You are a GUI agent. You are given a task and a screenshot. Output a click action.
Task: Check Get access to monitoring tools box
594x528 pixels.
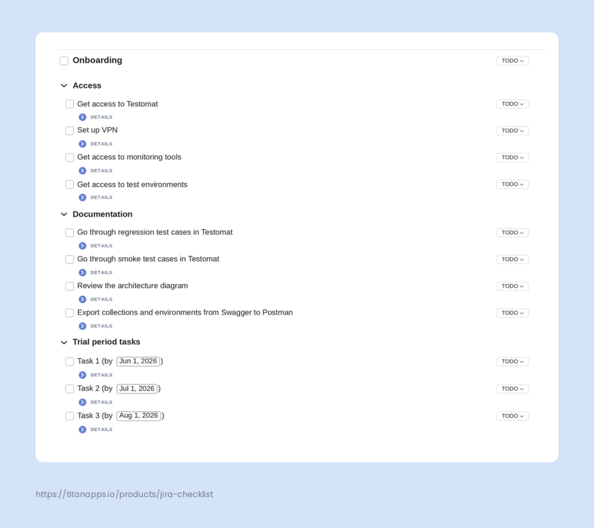[x=70, y=158]
